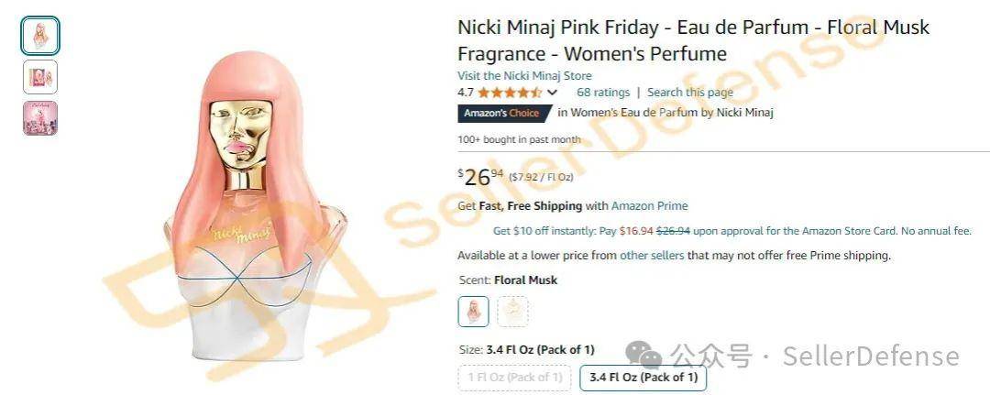Viewport: 990px width, 395px height.
Task: Click the product title text
Action: pyautogui.click(x=693, y=40)
